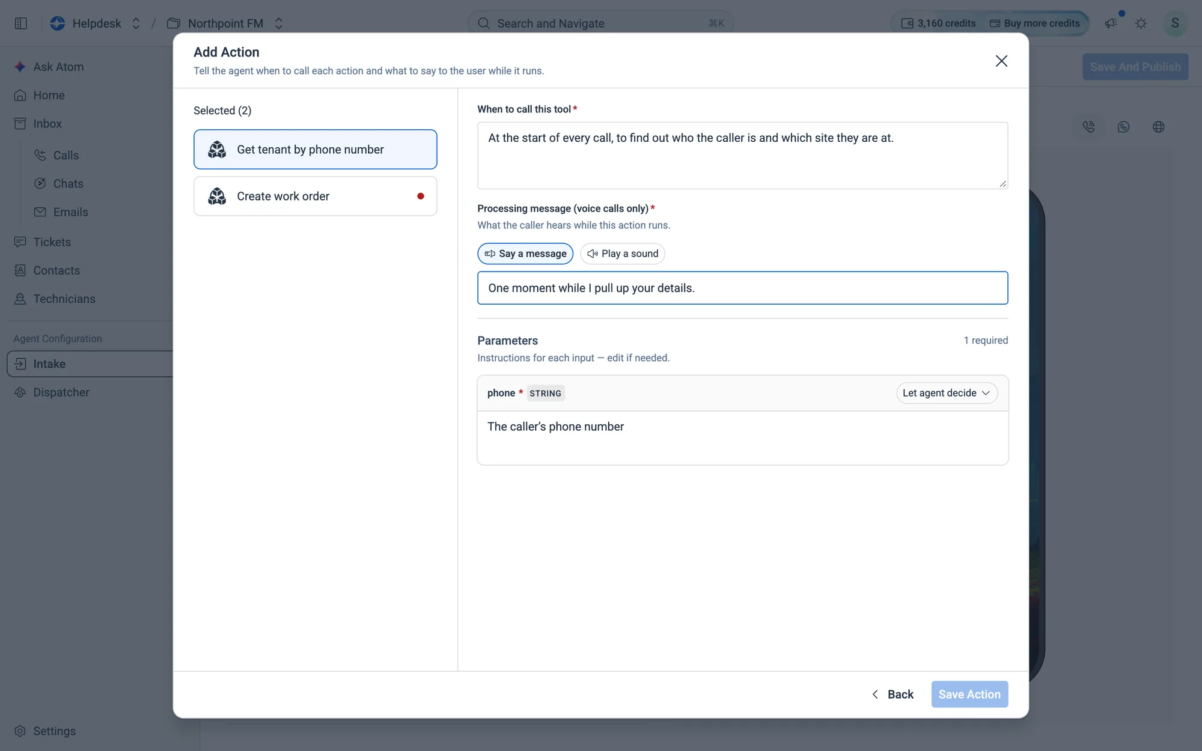Click the When to call this tool textarea
This screenshot has height=751, width=1202.
tap(742, 156)
